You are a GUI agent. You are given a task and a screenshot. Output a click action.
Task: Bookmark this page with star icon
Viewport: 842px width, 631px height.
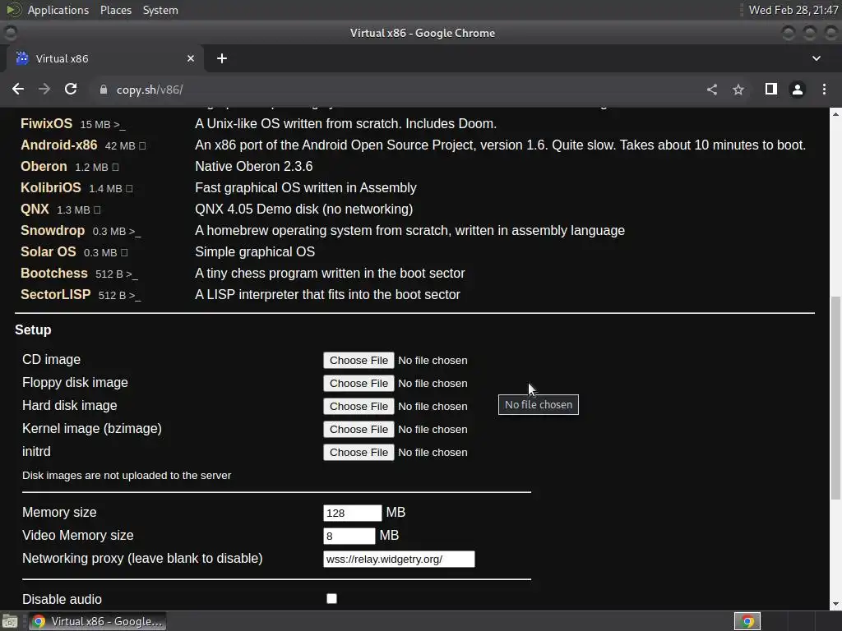[x=738, y=90]
